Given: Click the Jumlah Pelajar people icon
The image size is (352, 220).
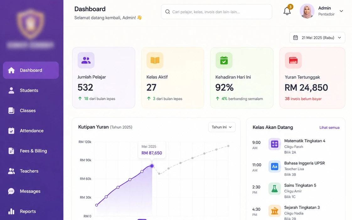Looking at the screenshot, I should click(x=86, y=60).
